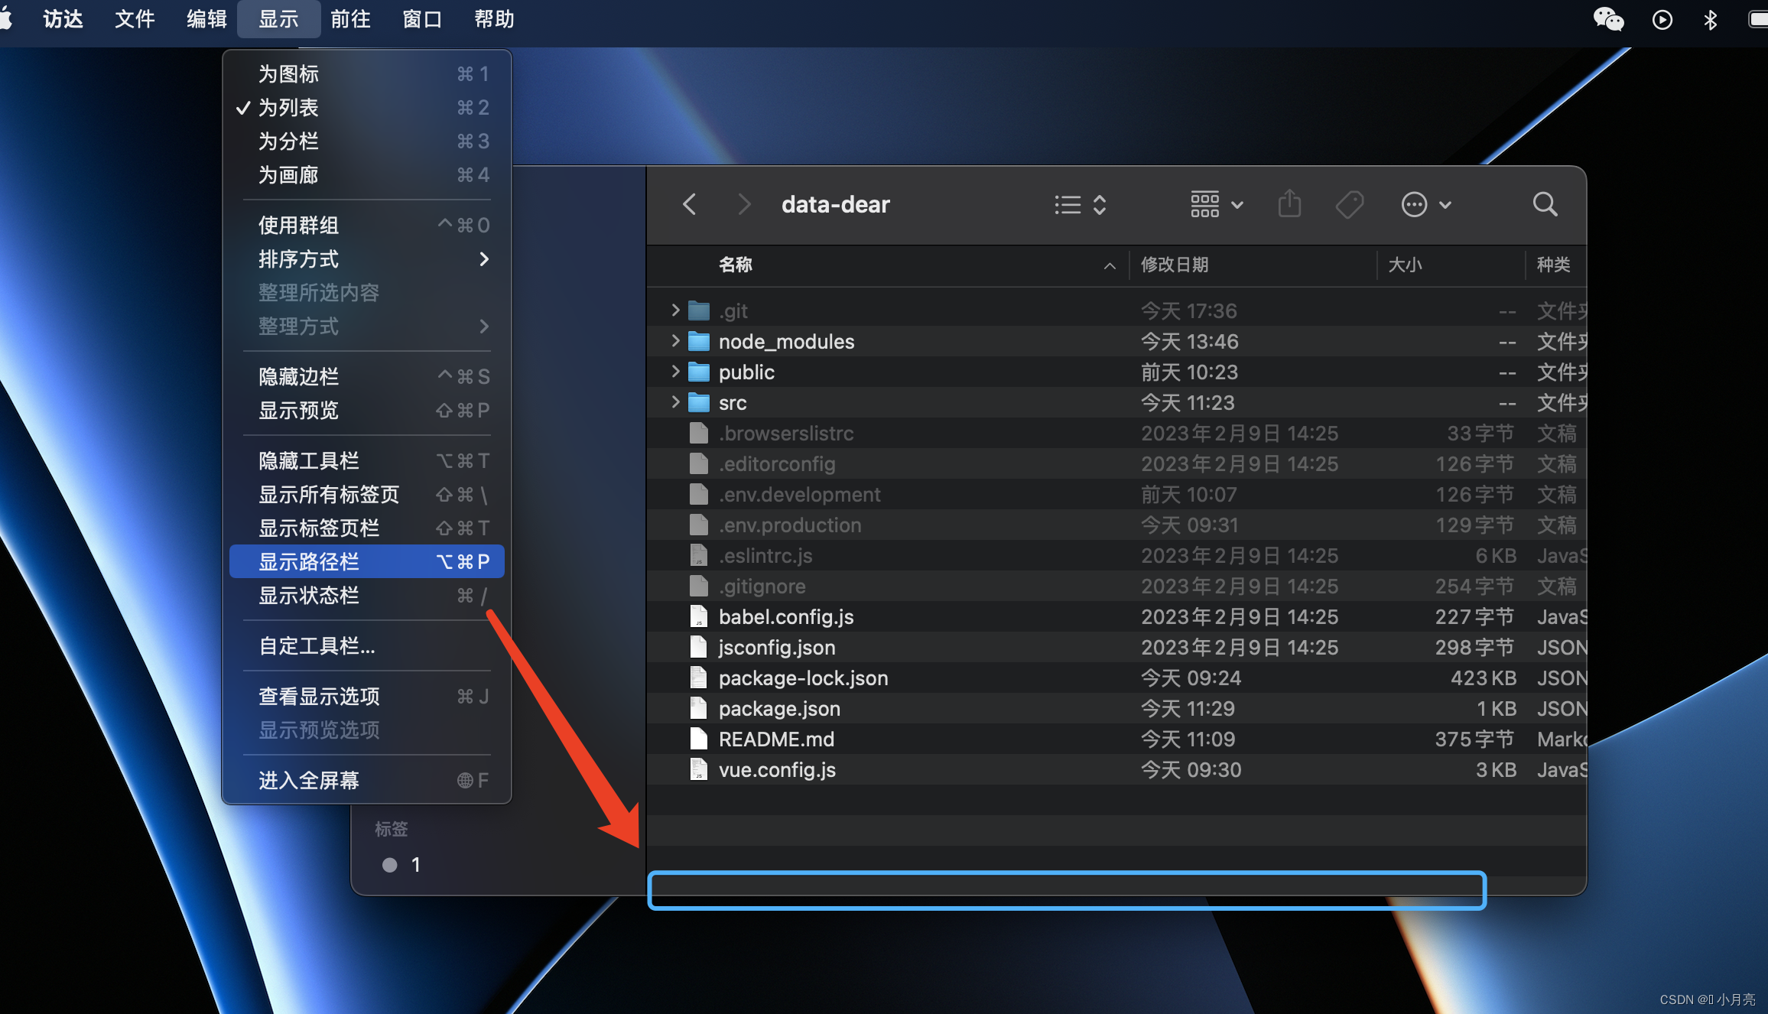Toggle sort direction on 名称 column
Viewport: 1768px width, 1014px height.
1109,265
